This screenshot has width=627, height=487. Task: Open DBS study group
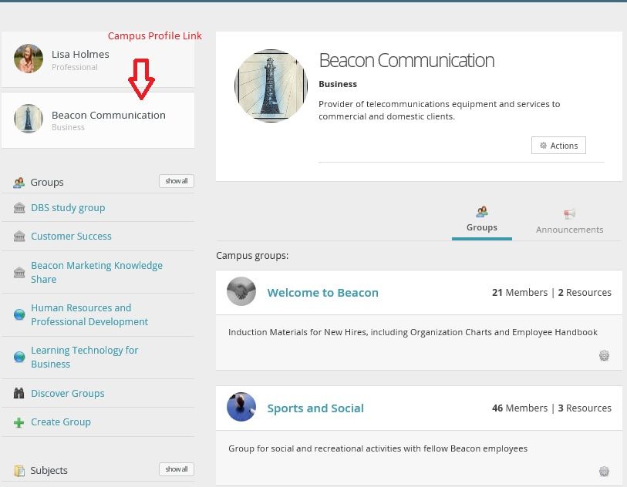(68, 208)
